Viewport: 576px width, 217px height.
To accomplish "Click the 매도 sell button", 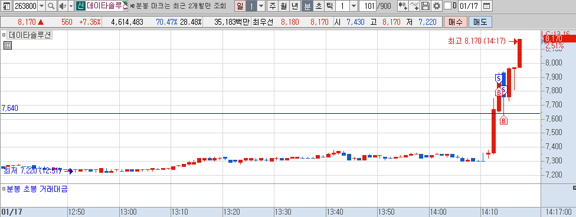I will [480, 22].
